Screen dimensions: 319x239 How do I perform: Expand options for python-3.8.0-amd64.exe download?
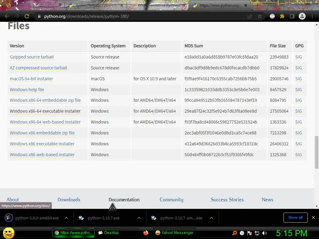(x=66, y=218)
